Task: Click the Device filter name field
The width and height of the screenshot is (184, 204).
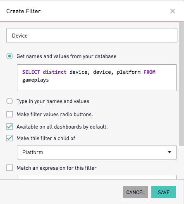Action: click(x=92, y=35)
